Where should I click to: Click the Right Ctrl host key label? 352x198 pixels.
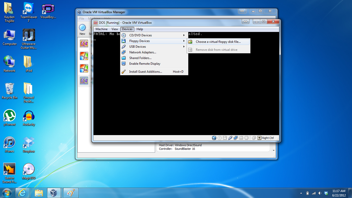coord(268,138)
